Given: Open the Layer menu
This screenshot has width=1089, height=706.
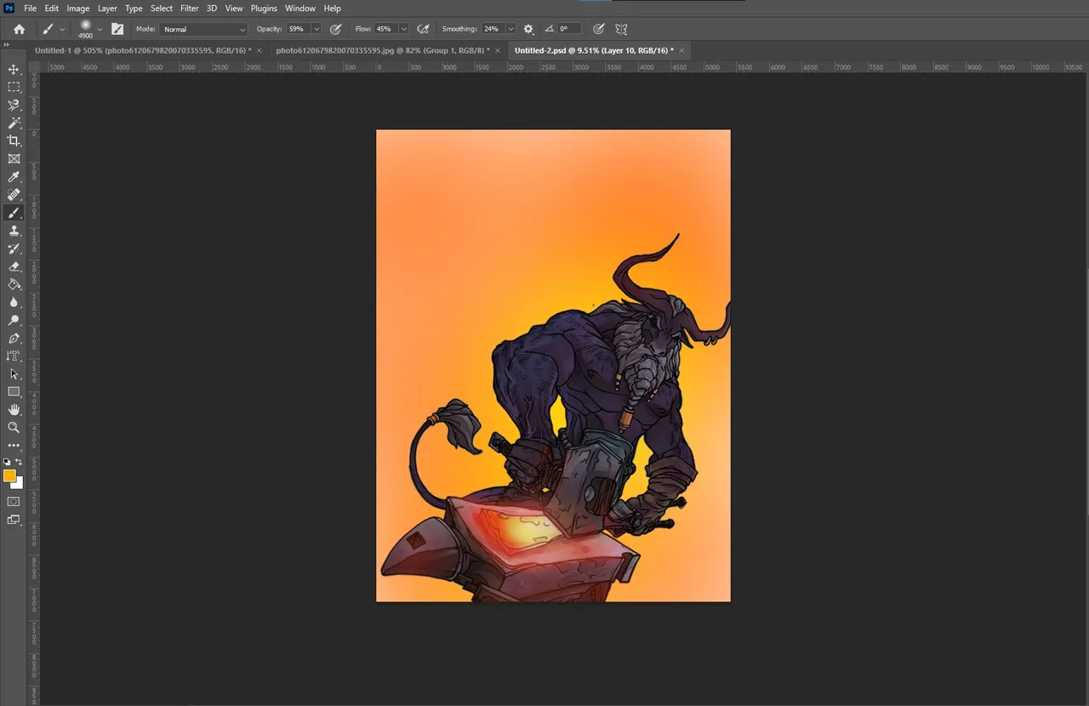Looking at the screenshot, I should (x=107, y=9).
